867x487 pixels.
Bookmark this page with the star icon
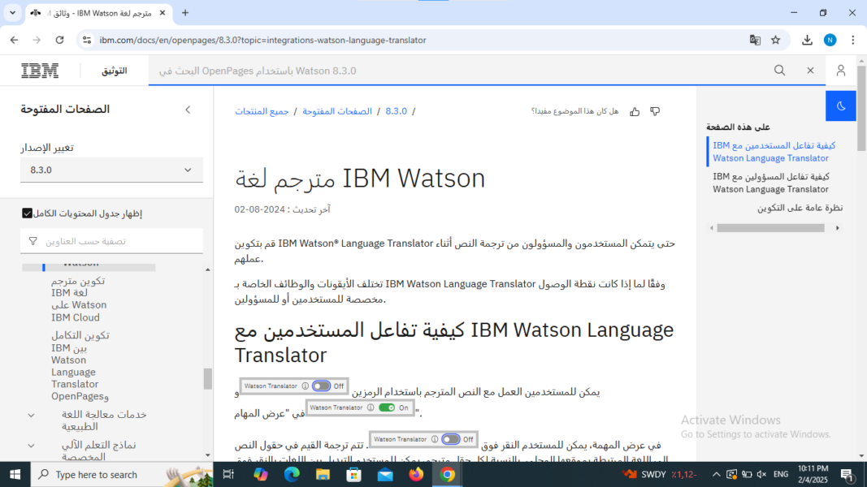(x=776, y=40)
